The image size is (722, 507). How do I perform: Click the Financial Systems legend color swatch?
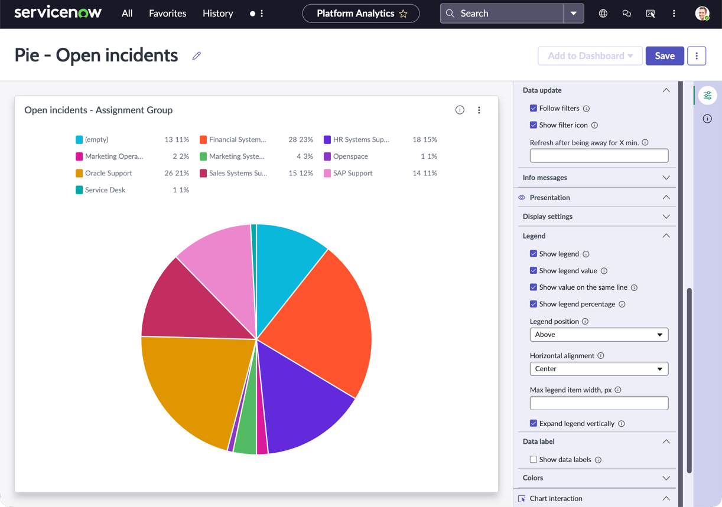point(203,140)
